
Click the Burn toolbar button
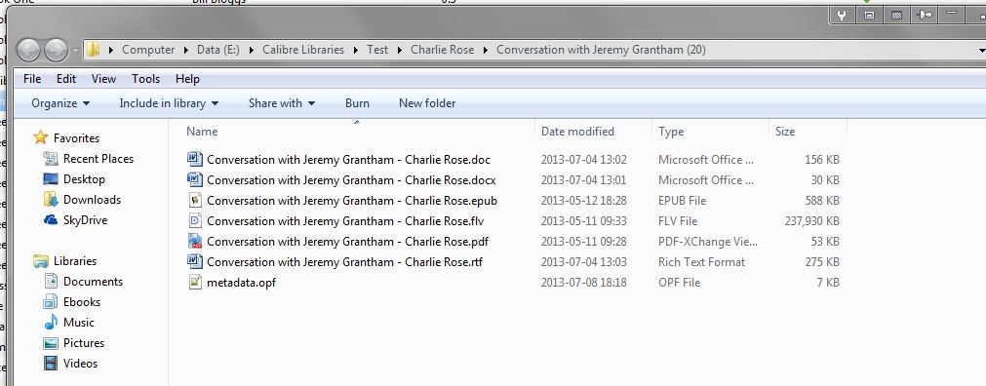pos(357,103)
